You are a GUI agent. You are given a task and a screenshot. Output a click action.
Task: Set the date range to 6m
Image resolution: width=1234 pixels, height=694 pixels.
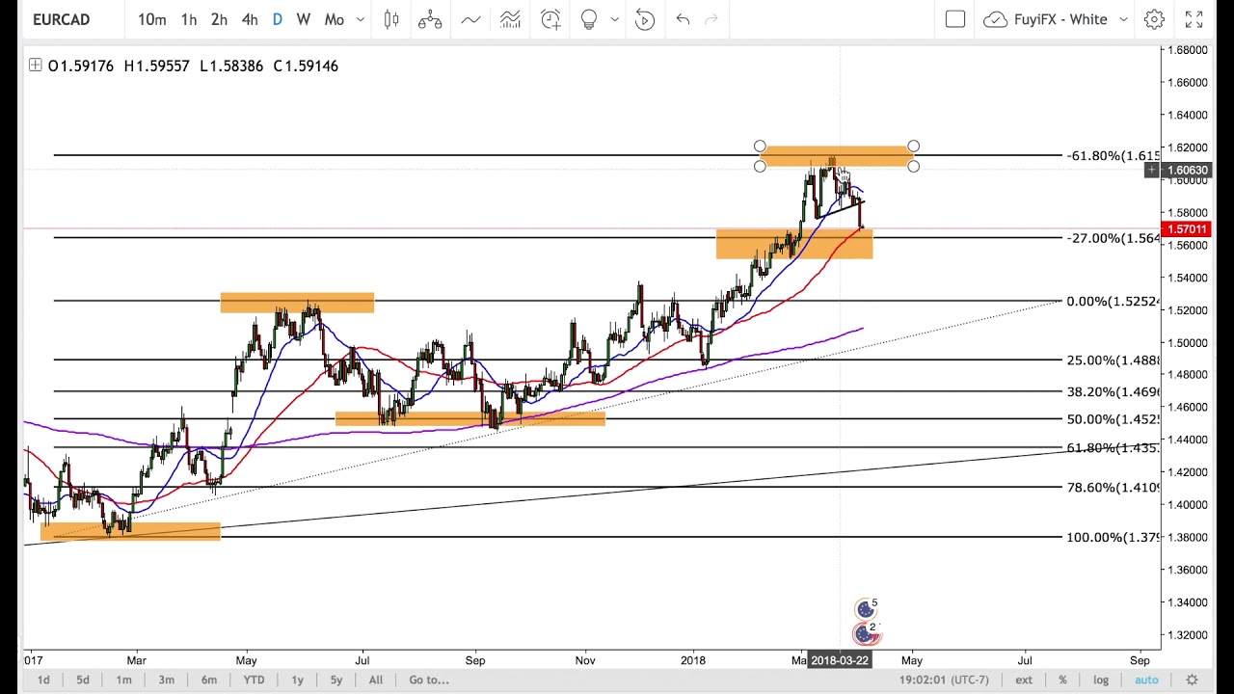209,680
